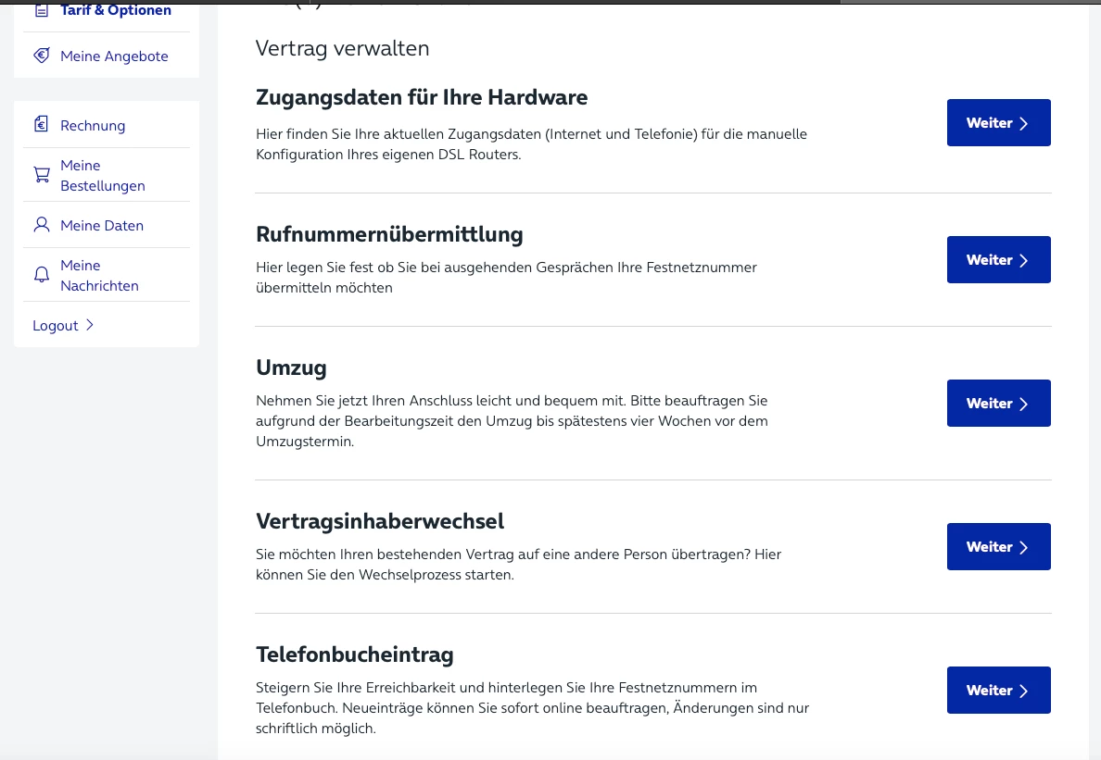Click the Meine Bestellungen shopping cart icon
This screenshot has width=1101, height=760.
[41, 175]
